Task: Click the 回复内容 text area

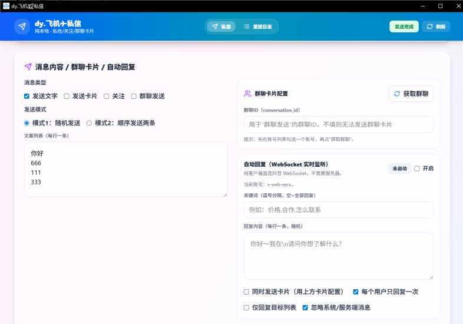Action: (x=338, y=256)
